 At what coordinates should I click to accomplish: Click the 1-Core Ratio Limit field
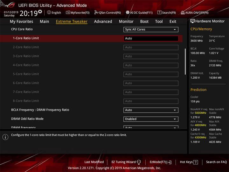coord(151,38)
